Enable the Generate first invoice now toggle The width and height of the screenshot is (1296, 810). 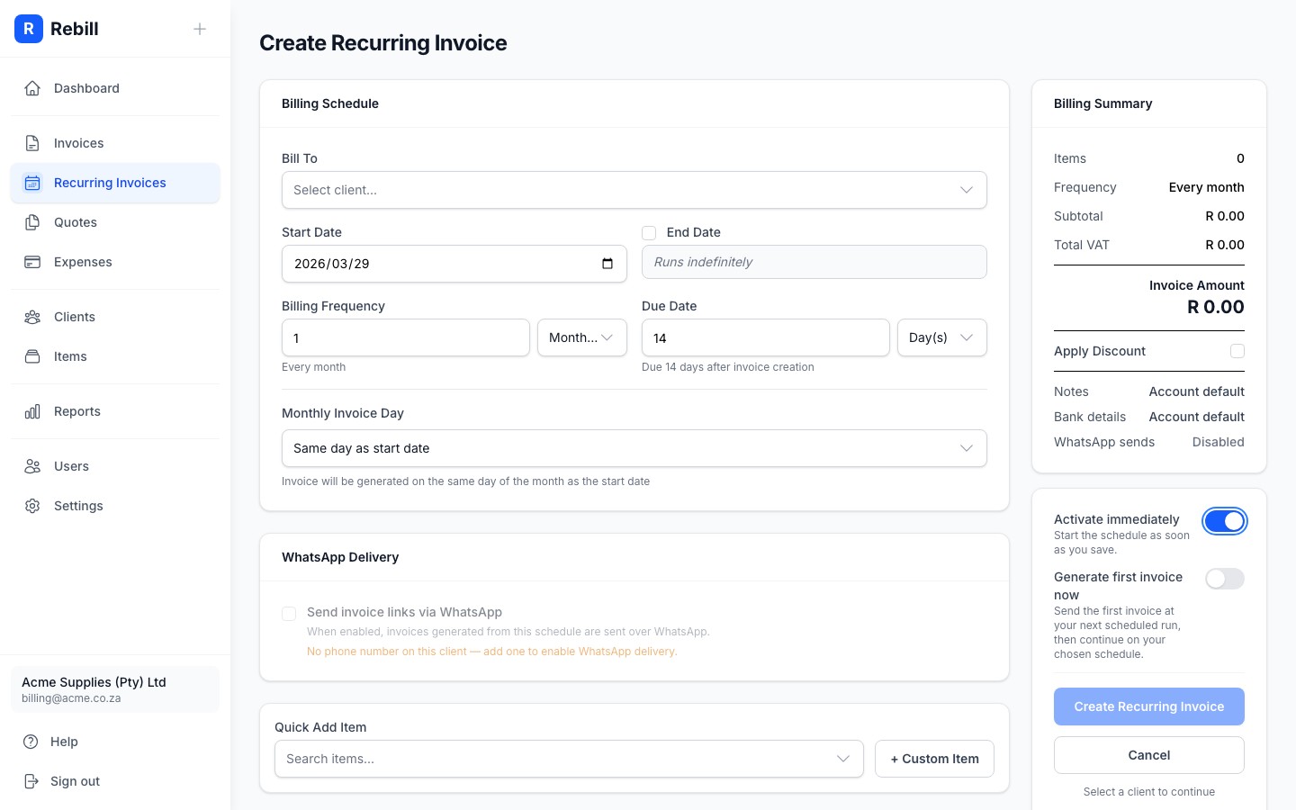click(1225, 579)
